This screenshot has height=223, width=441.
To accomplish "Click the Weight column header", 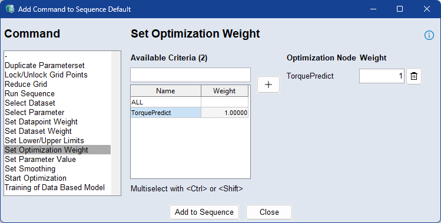I will (x=224, y=91).
